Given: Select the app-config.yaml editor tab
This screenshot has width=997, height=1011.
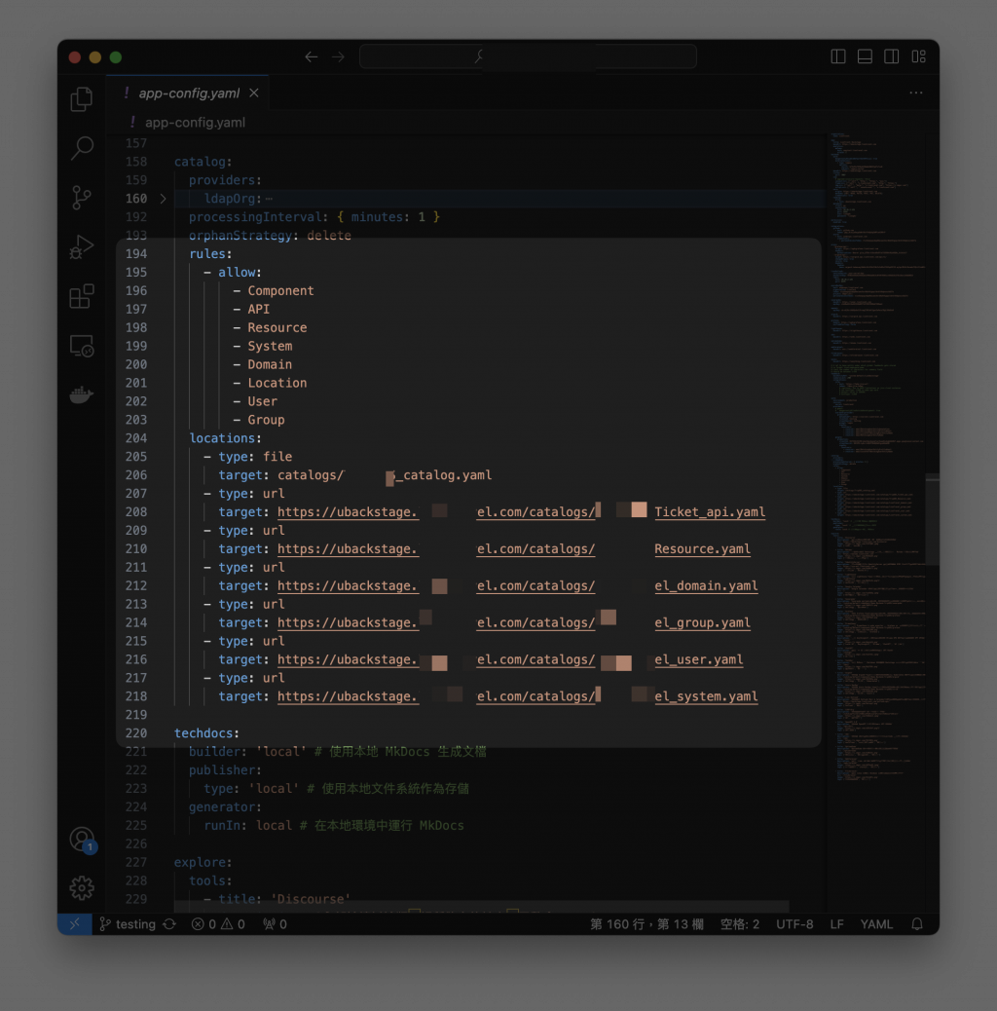Looking at the screenshot, I should (188, 93).
